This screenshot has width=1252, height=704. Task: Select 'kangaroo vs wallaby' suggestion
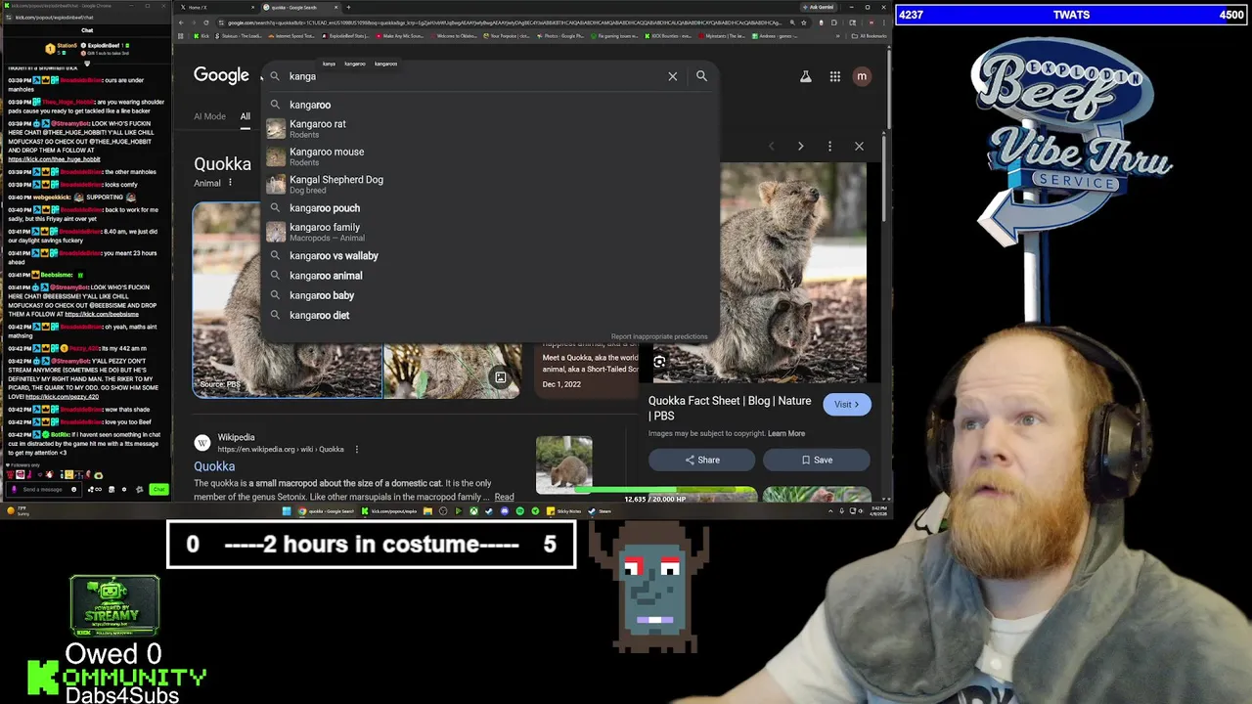[x=489, y=256]
